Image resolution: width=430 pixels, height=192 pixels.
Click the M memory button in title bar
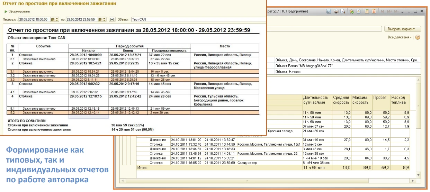(383, 12)
